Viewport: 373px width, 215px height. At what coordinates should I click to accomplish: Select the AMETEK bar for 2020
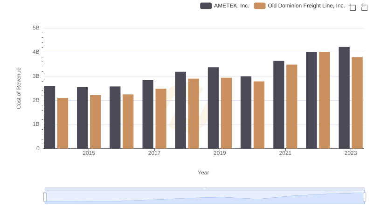coord(246,112)
